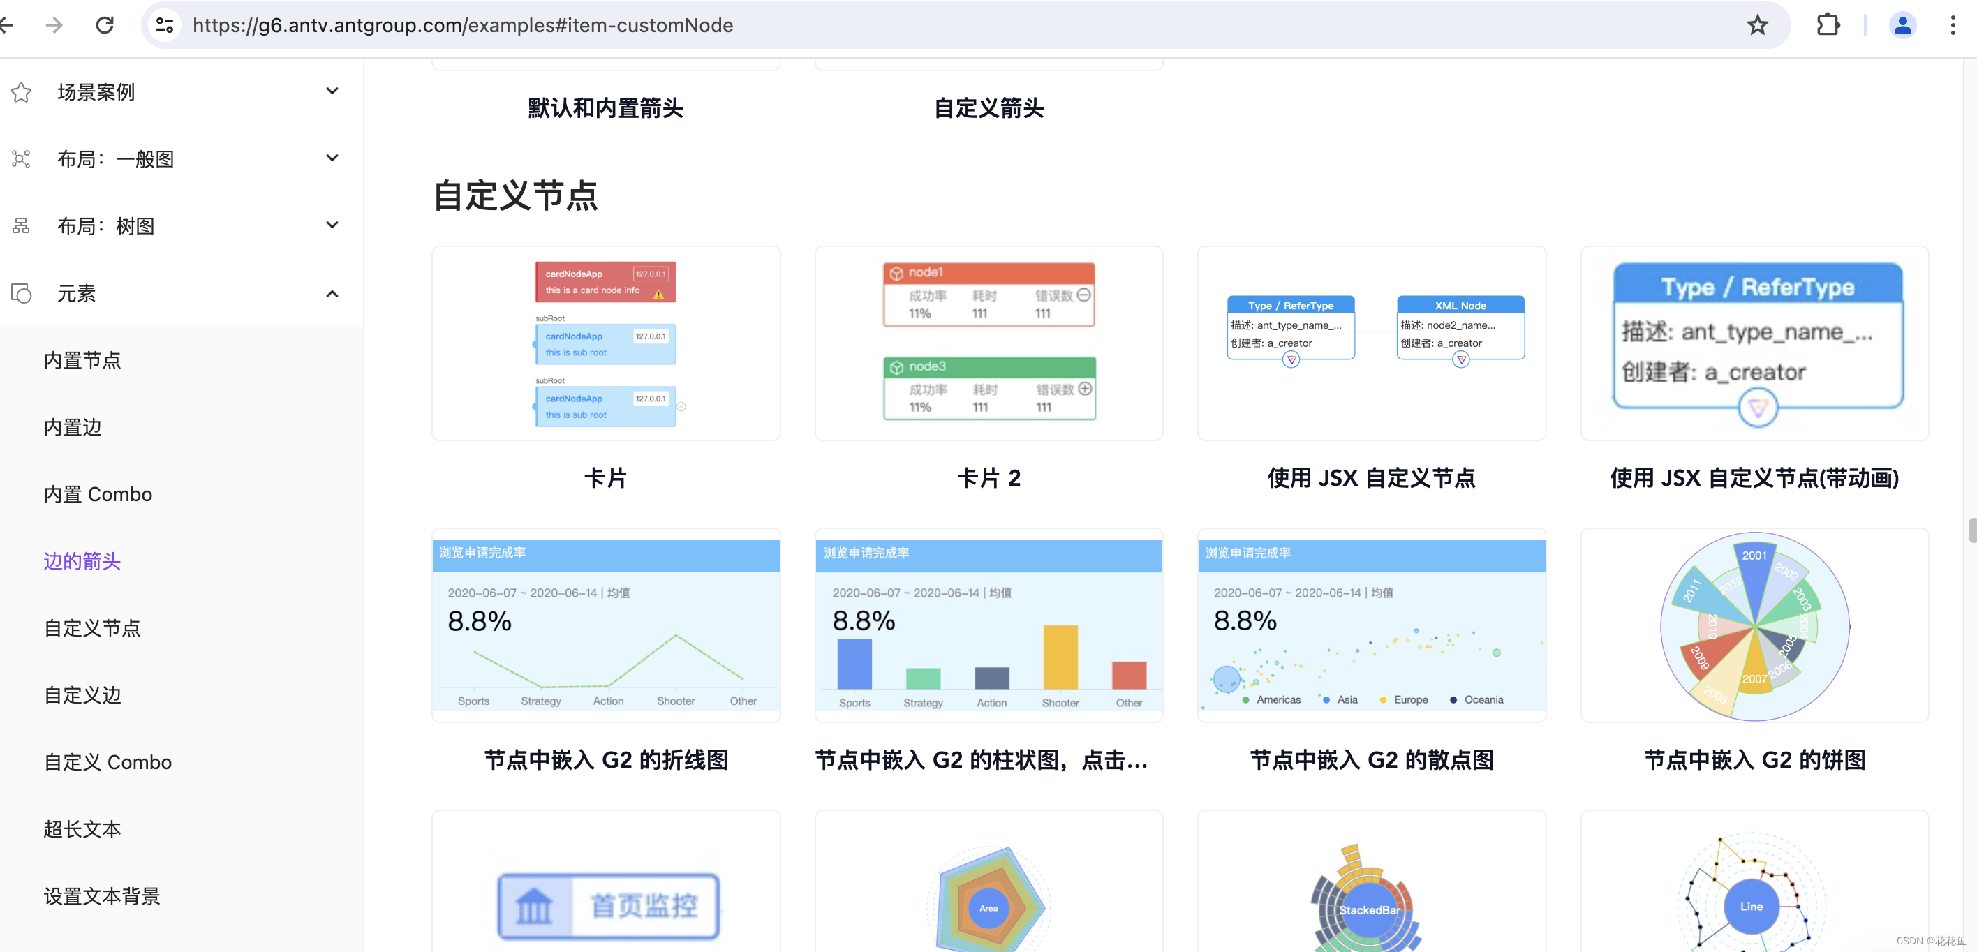The width and height of the screenshot is (1977, 952).
Task: Click the elements icon next to 元素
Action: tap(21, 294)
